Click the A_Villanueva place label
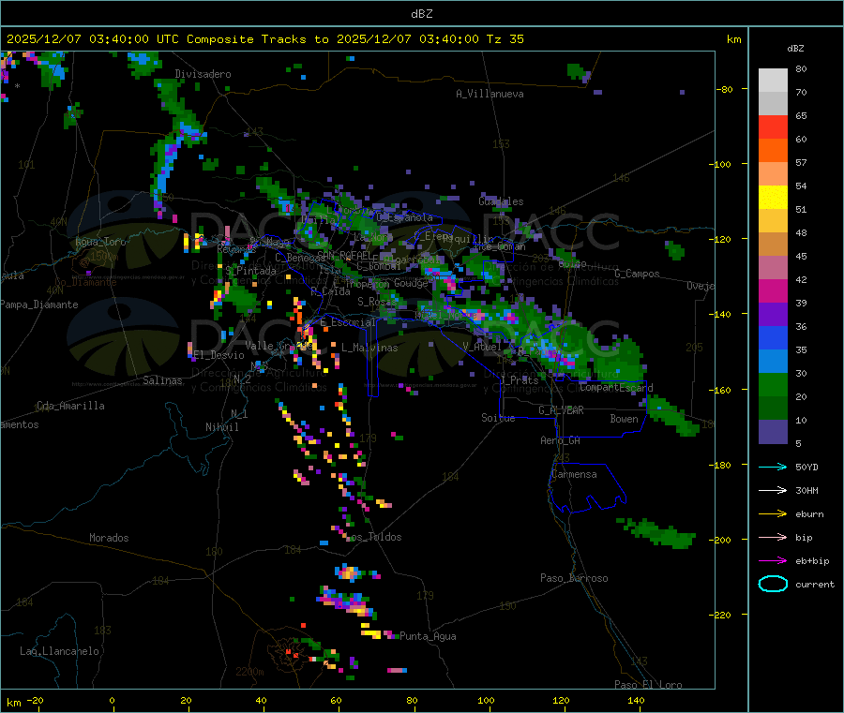Image resolution: width=844 pixels, height=713 pixels. click(490, 94)
